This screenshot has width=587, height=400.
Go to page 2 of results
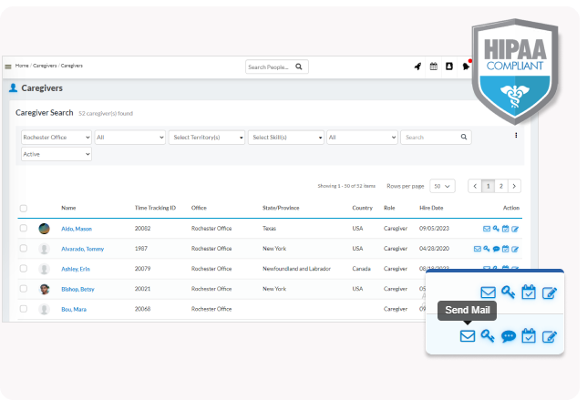coord(500,186)
